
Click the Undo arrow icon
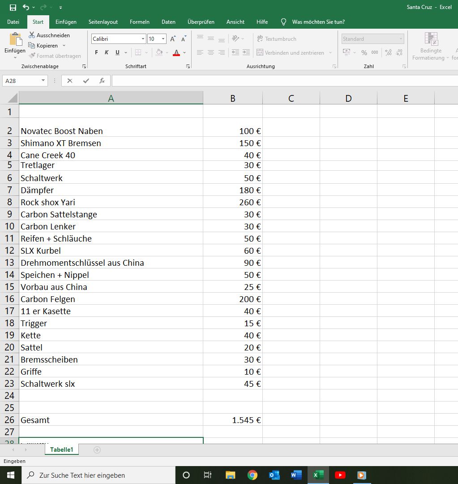tap(26, 7)
